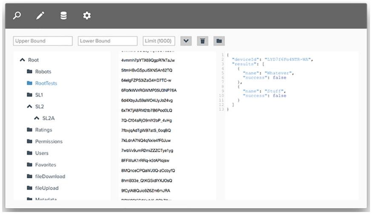Collapse the SL2 tree node
The image size is (373, 215).
tap(29, 107)
